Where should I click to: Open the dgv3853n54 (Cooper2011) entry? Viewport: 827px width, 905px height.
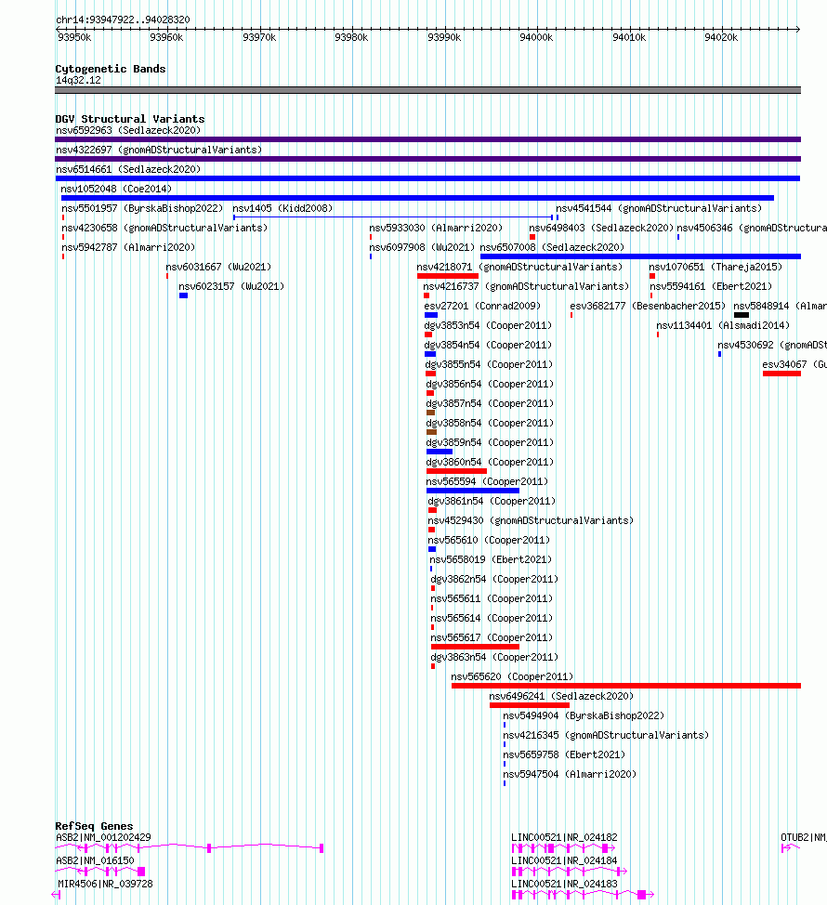point(488,325)
